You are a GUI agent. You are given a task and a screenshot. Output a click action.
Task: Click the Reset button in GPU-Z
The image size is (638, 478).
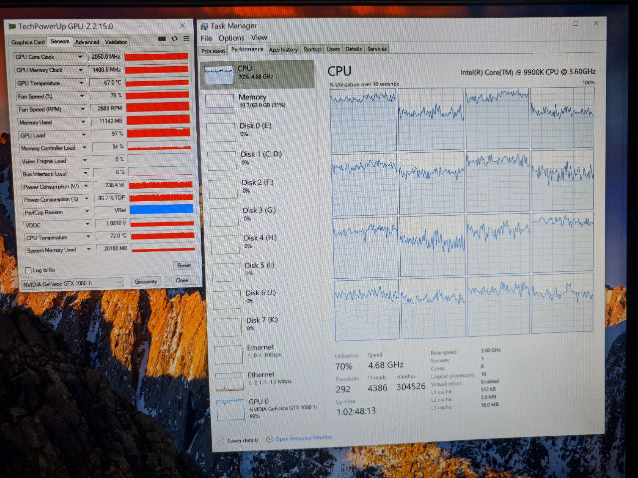(184, 265)
